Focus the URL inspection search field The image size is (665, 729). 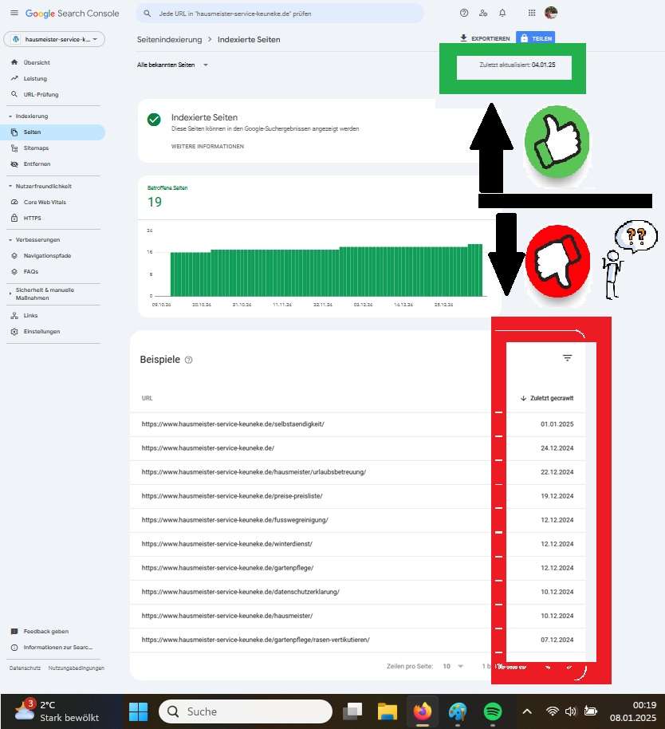click(x=280, y=14)
